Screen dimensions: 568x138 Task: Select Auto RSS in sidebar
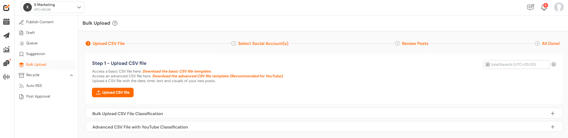[x=34, y=86]
